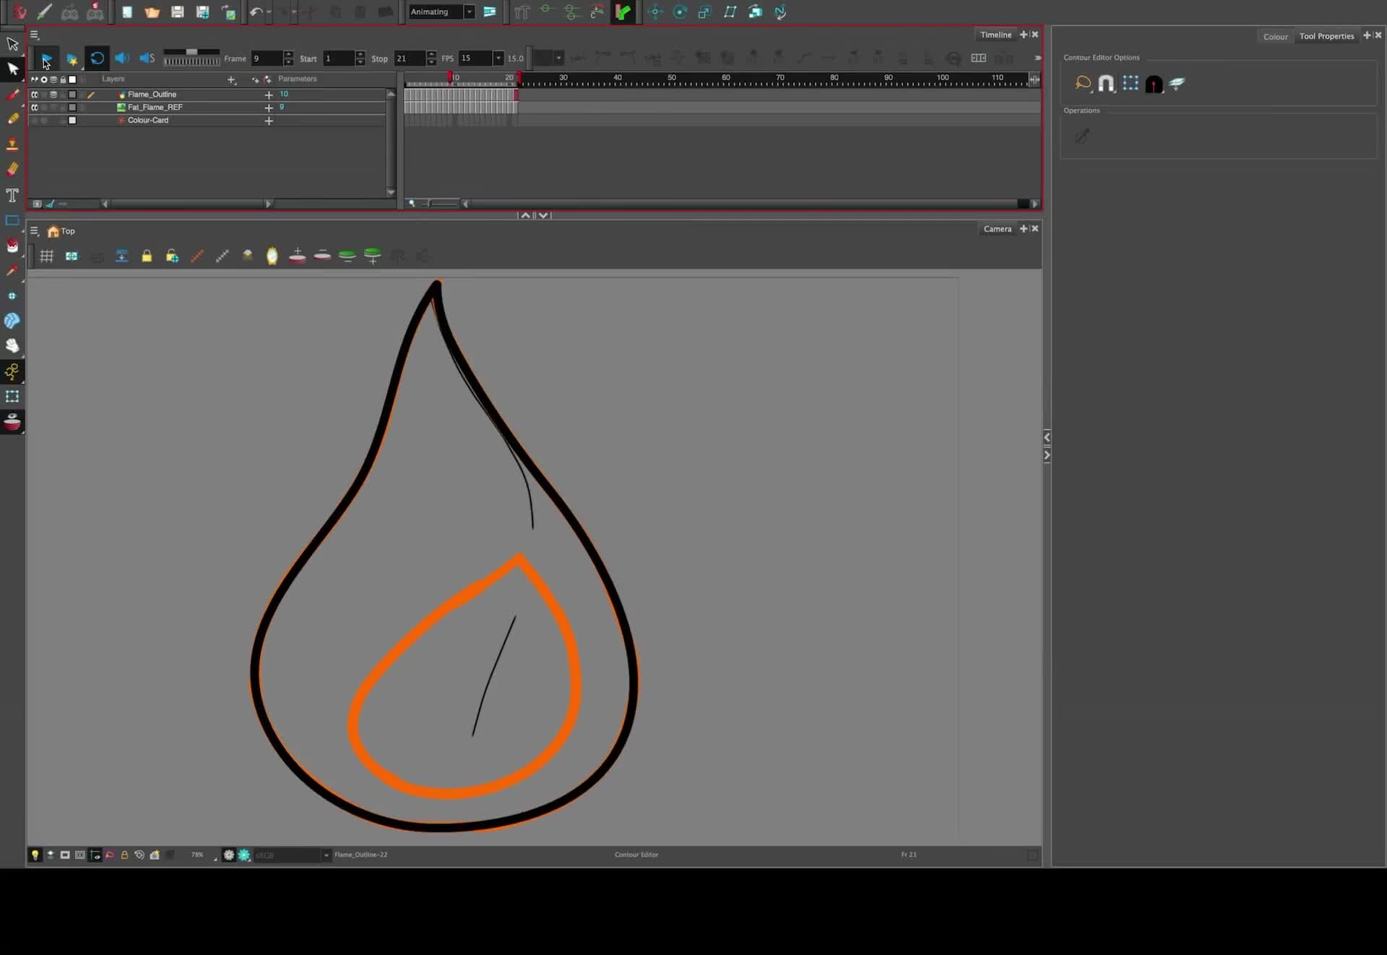Show the grid in the Top view
This screenshot has width=1387, height=955.
(x=46, y=255)
